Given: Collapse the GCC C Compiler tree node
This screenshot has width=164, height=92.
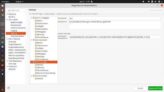Looking at the screenshot, I should point(31,40).
